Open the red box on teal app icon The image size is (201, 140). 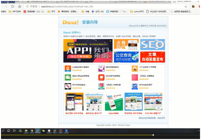coord(101,86)
